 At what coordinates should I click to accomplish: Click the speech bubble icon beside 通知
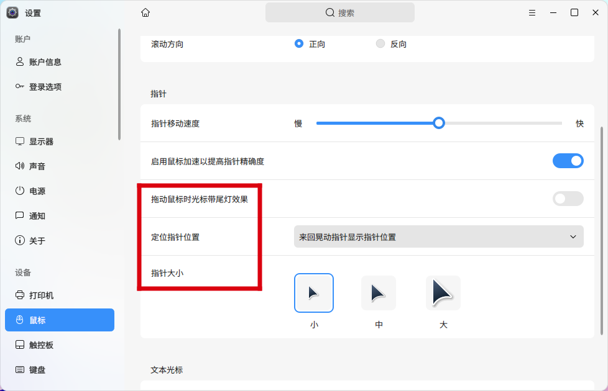[x=20, y=215]
